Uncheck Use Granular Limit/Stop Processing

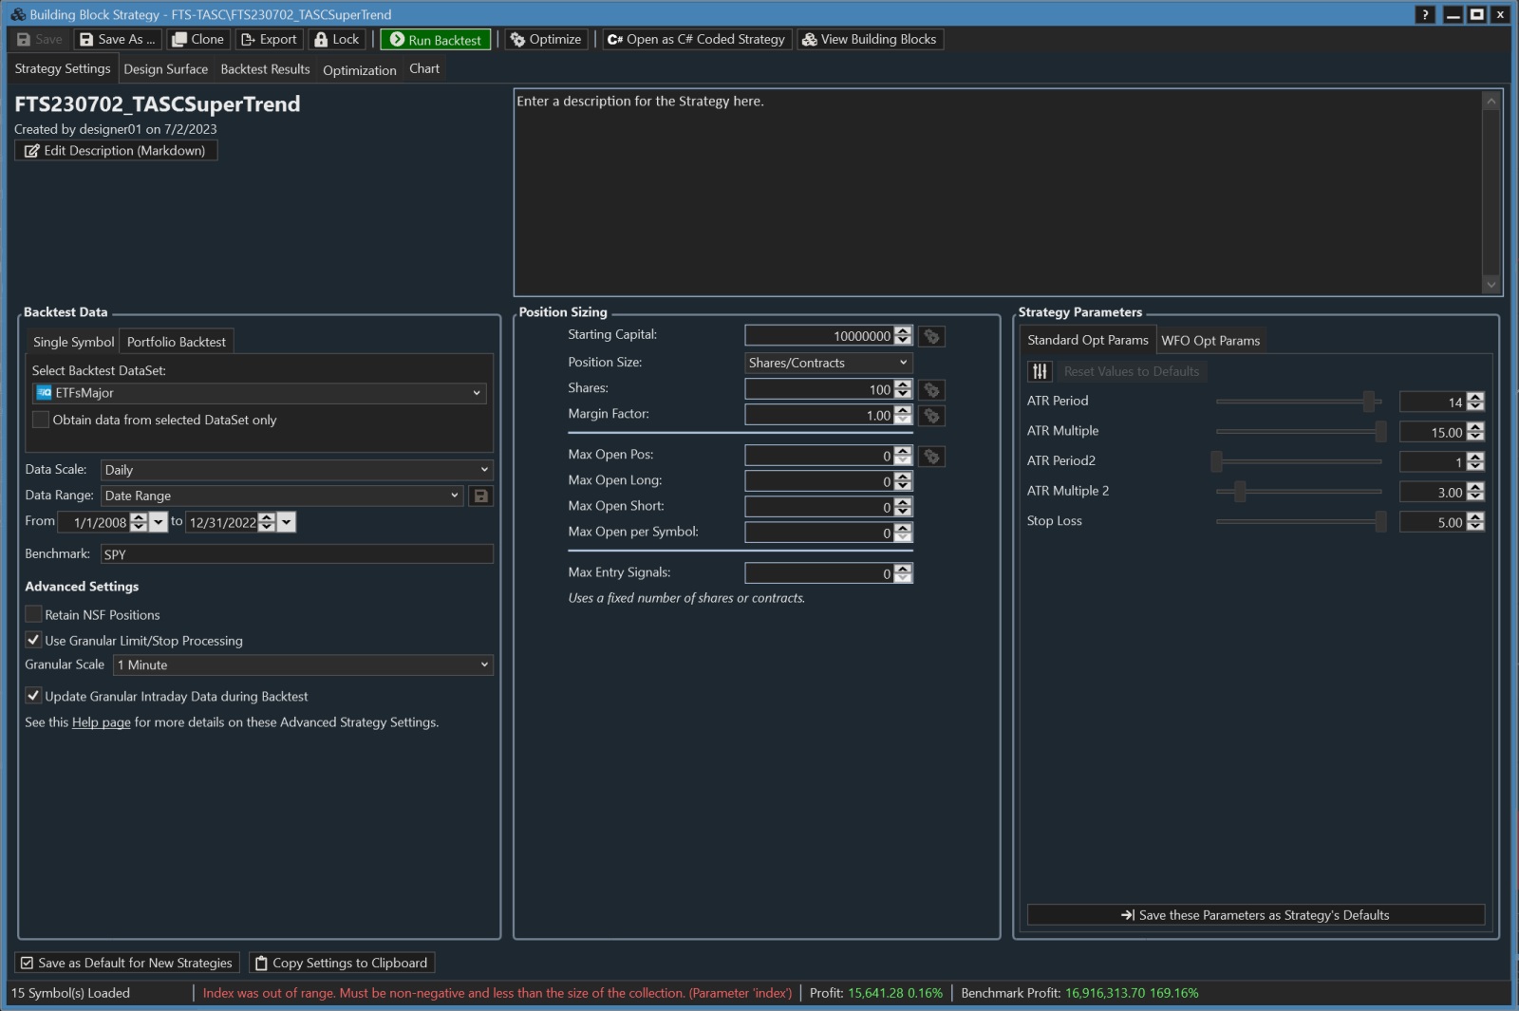pyautogui.click(x=34, y=640)
